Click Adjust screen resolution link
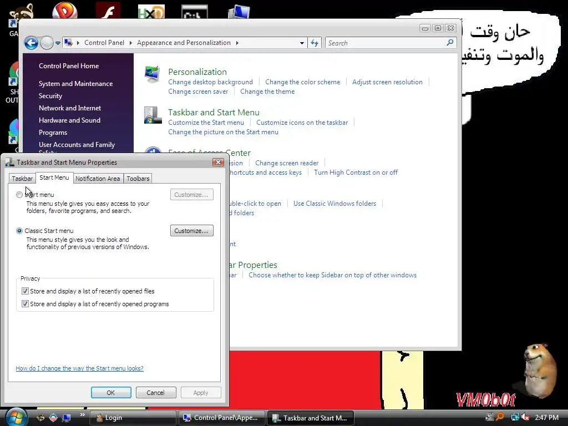This screenshot has height=426, width=568. pyautogui.click(x=387, y=82)
